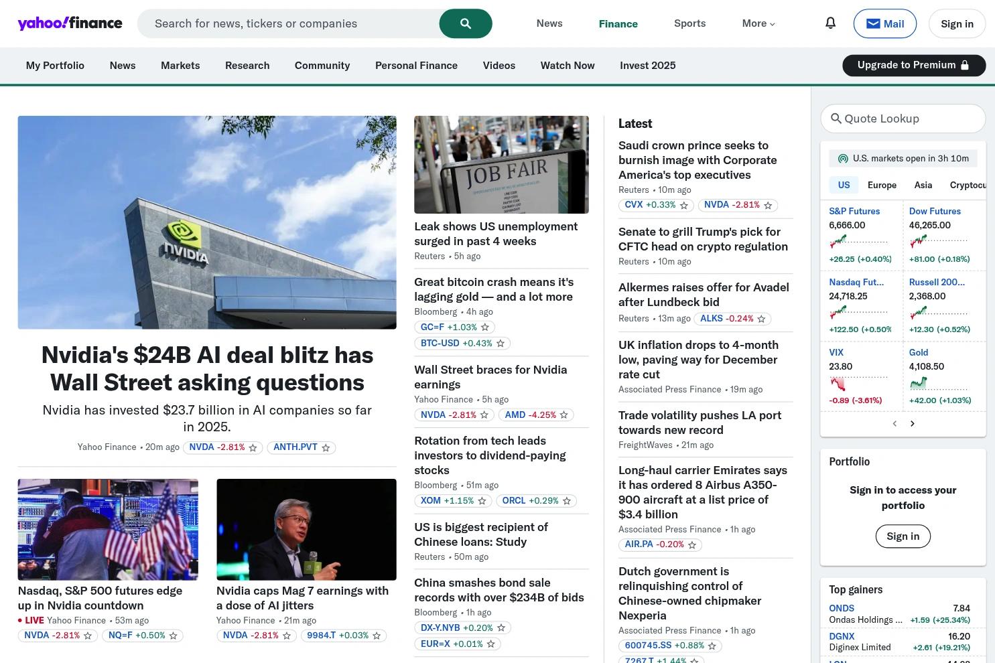The height and width of the screenshot is (663, 995).
Task: Go to Sports in the top navigation
Action: [689, 23]
